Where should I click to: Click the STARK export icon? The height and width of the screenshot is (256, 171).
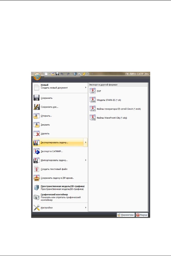pos(93,100)
